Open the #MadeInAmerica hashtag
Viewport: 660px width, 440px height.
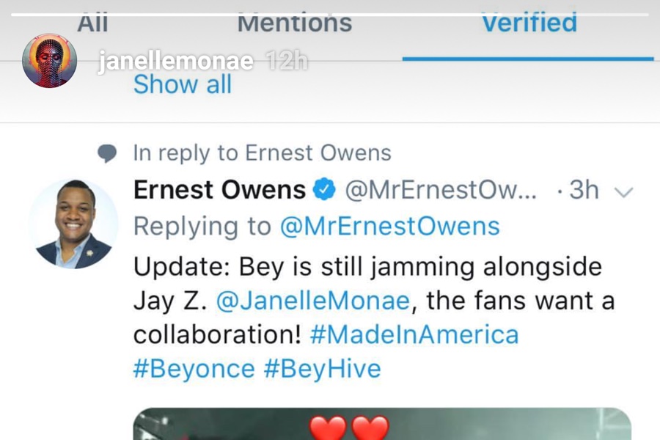click(414, 334)
